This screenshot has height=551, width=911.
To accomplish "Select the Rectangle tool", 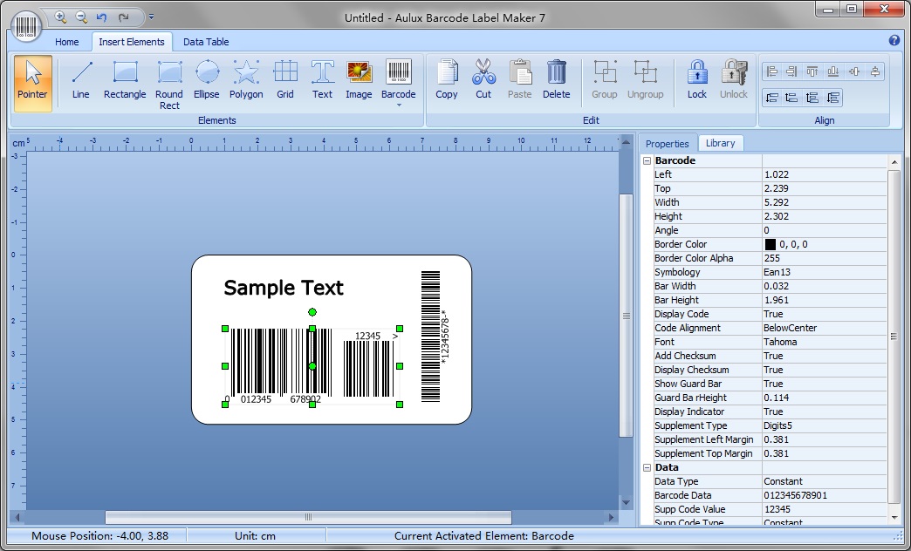I will 125,79.
